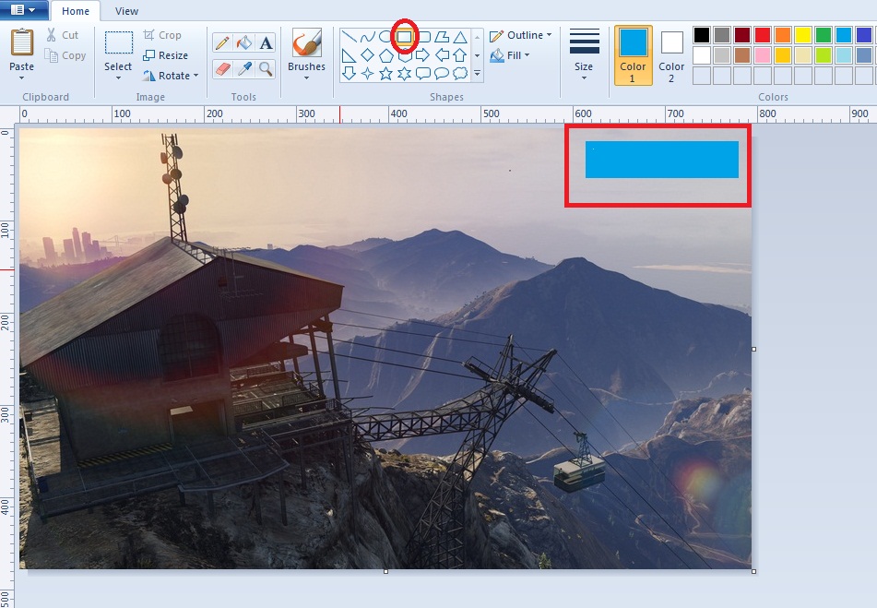Pick the black palette color

[702, 35]
